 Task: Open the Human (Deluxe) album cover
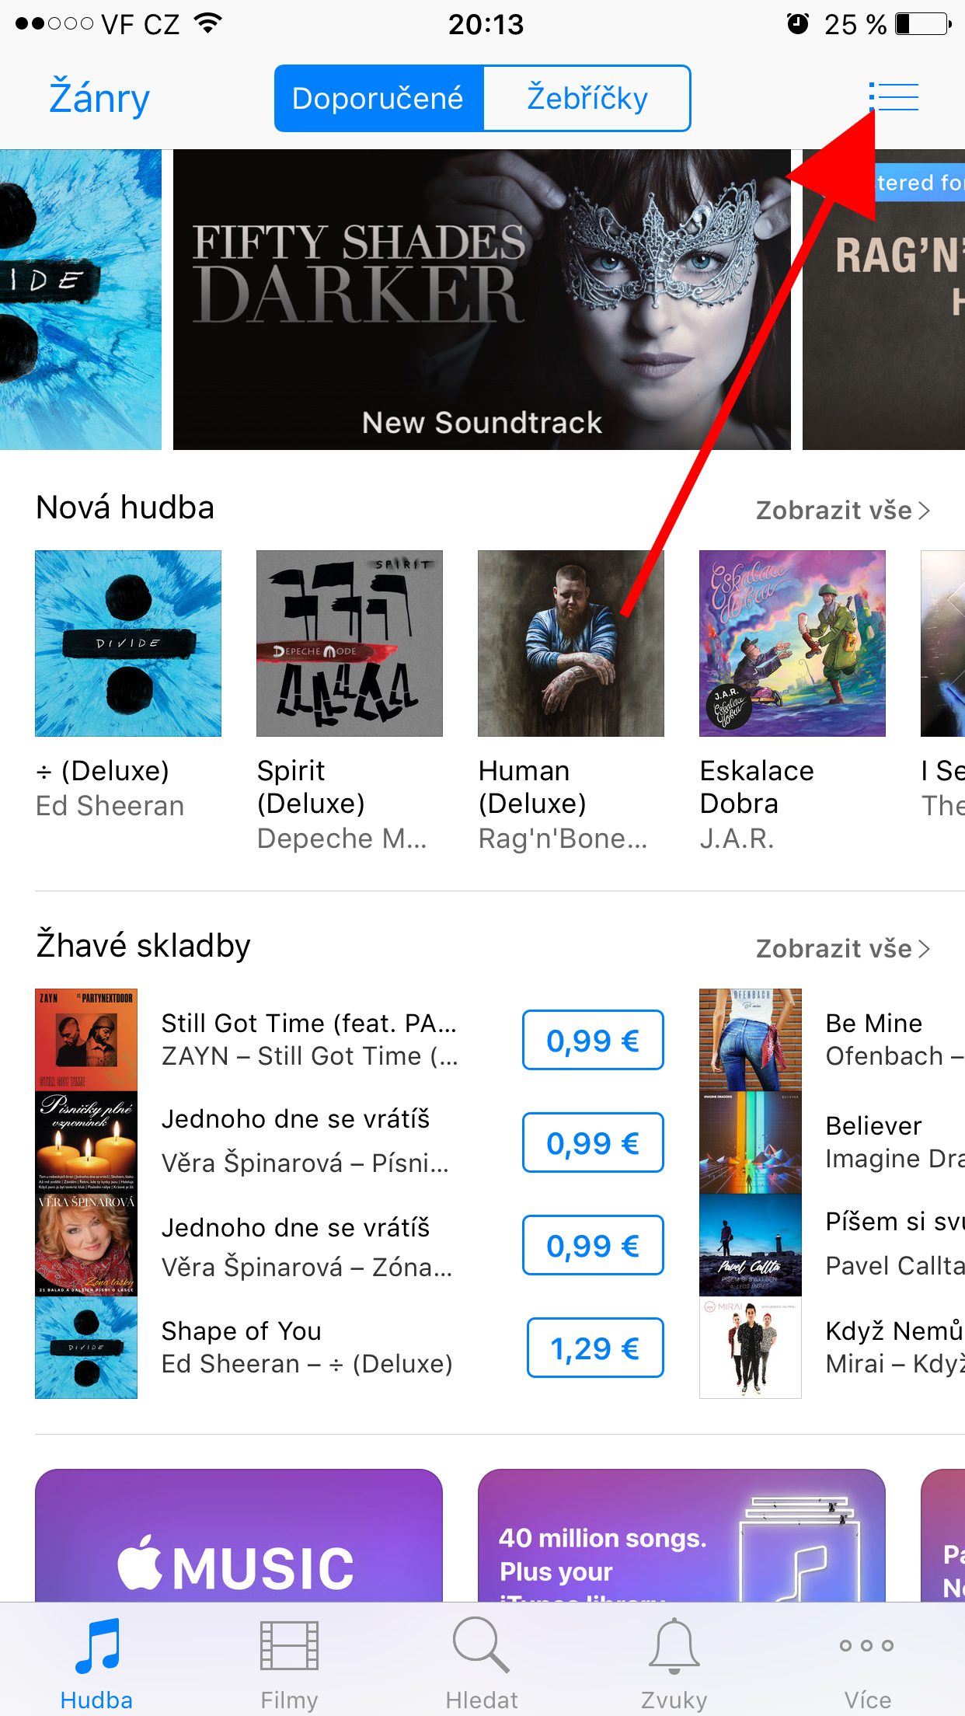[571, 643]
